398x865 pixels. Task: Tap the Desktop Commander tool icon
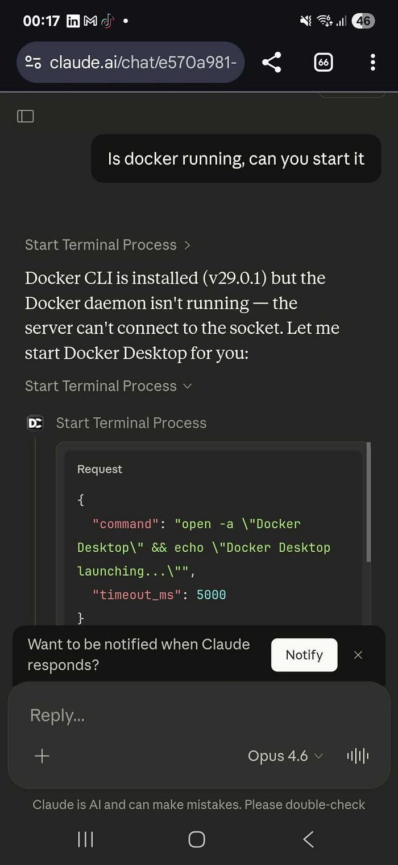[35, 423]
